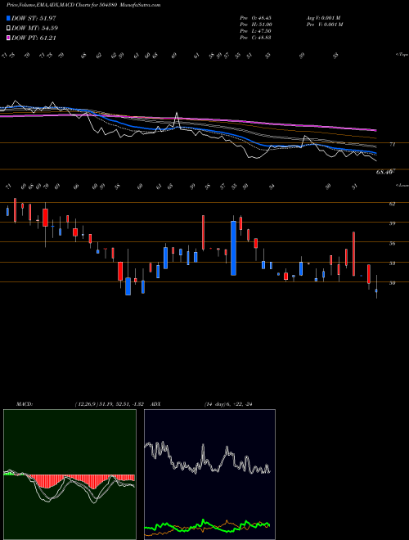Click the MACD histogram chart panel
Screen dimensions: 409x540
70,475
